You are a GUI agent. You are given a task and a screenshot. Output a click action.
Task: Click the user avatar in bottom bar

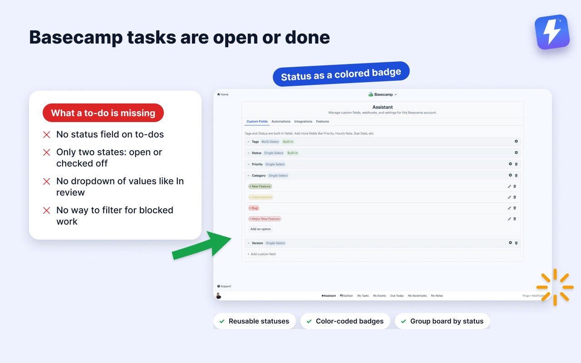pos(218,296)
